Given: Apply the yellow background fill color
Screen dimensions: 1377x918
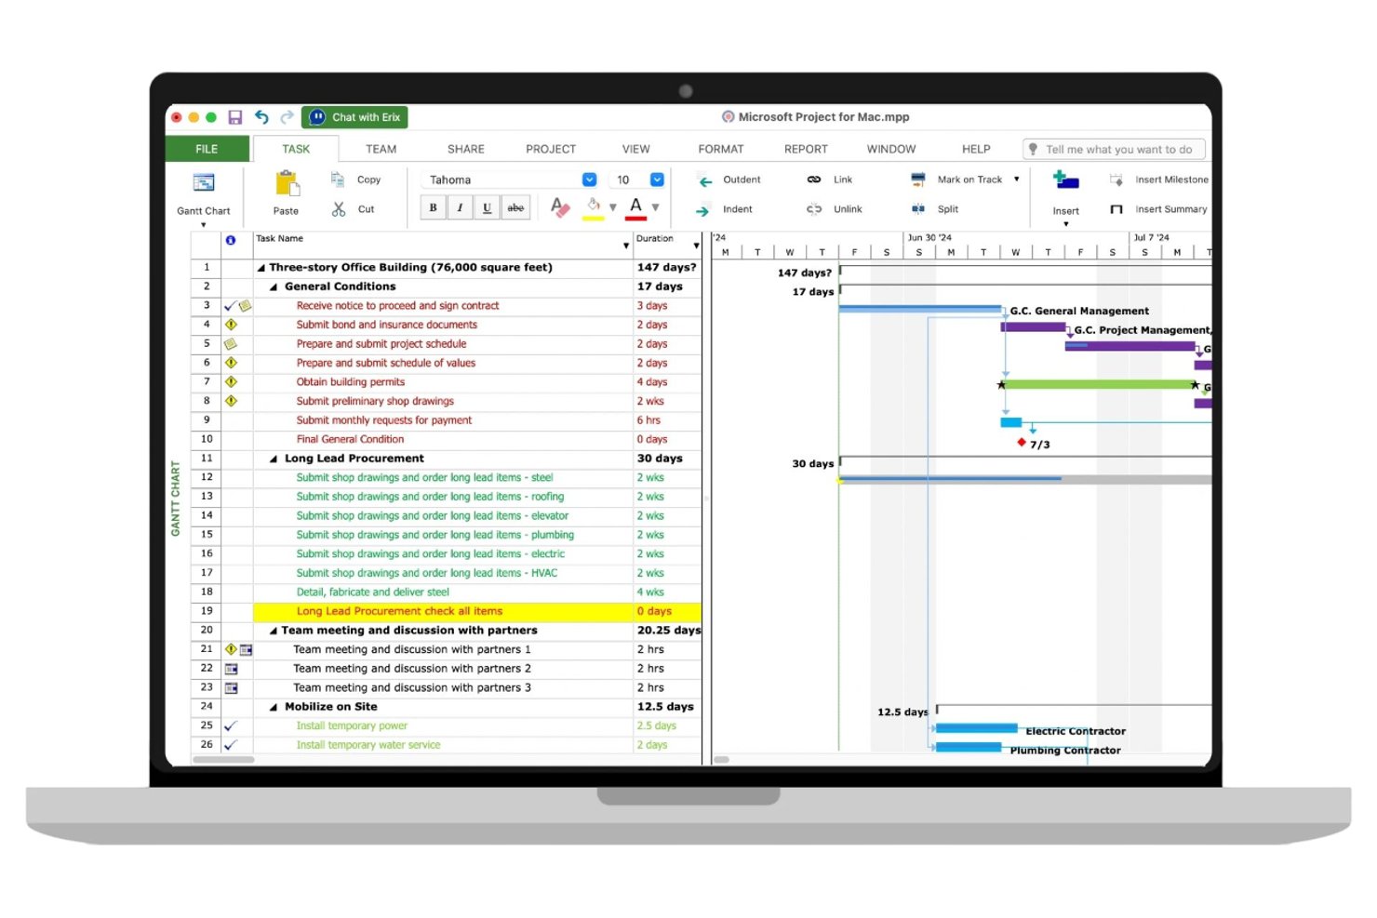Looking at the screenshot, I should [x=593, y=208].
